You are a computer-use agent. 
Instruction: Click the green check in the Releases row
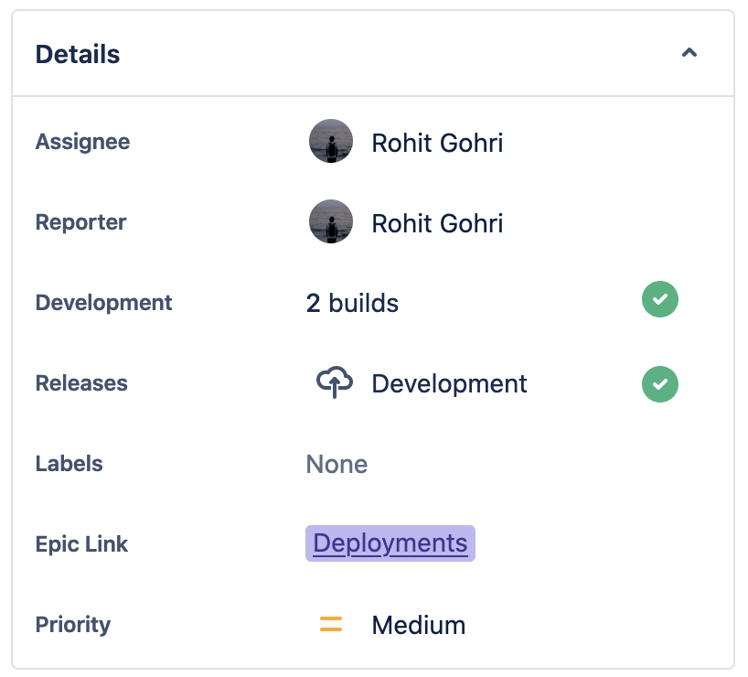(660, 384)
